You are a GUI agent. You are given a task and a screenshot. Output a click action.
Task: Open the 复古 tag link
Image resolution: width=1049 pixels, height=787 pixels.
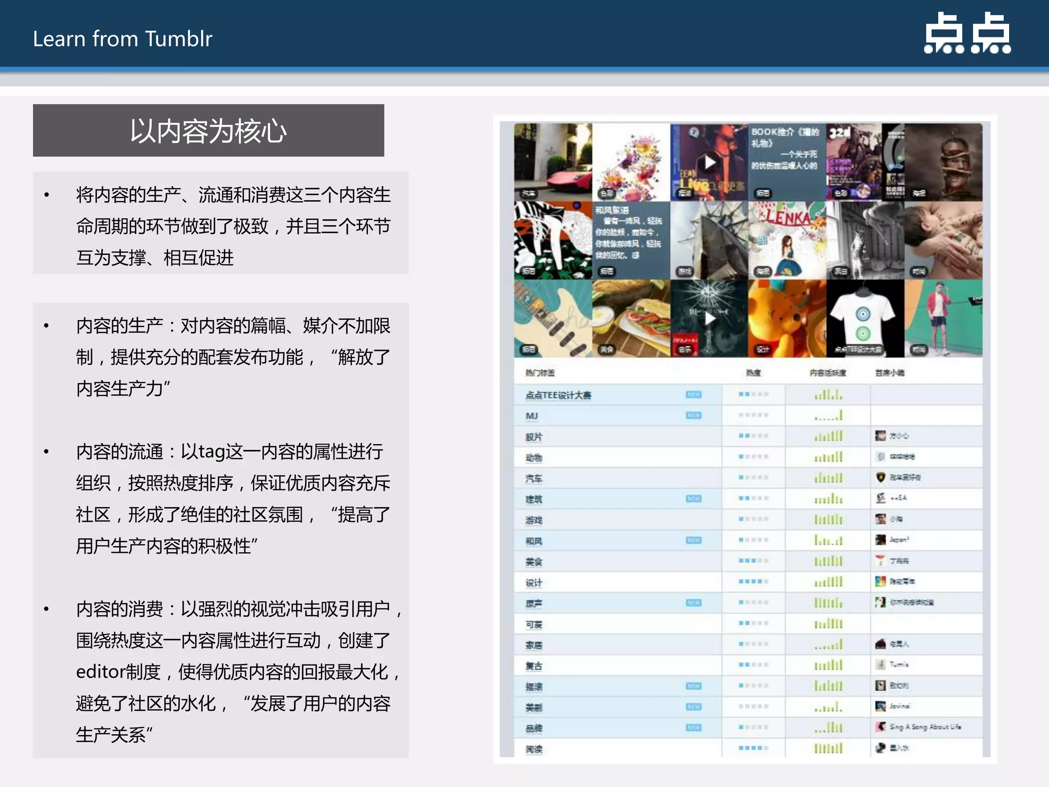(x=534, y=666)
